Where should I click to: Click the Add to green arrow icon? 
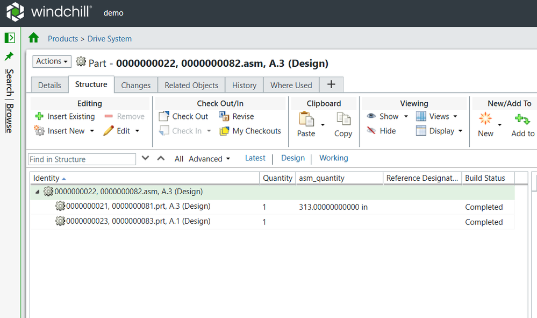(x=522, y=119)
